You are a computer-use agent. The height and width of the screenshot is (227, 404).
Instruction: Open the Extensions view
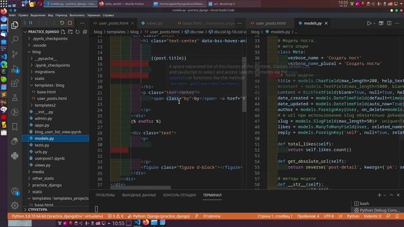point(15,83)
